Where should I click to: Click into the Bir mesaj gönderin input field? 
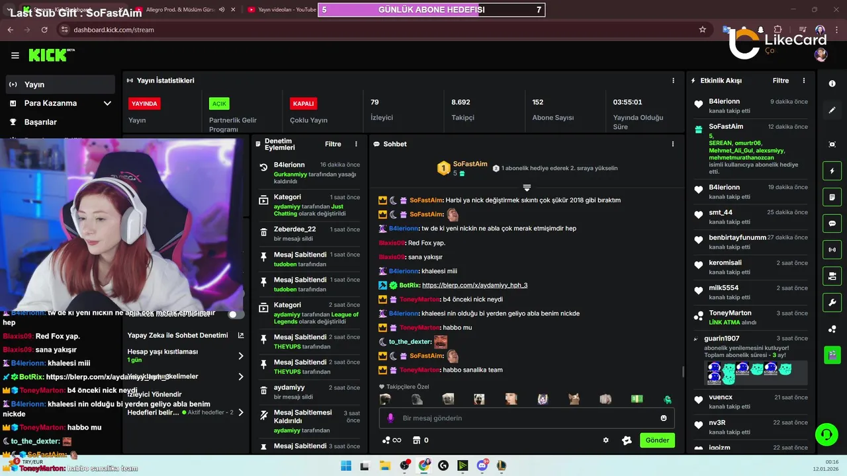pos(526,418)
